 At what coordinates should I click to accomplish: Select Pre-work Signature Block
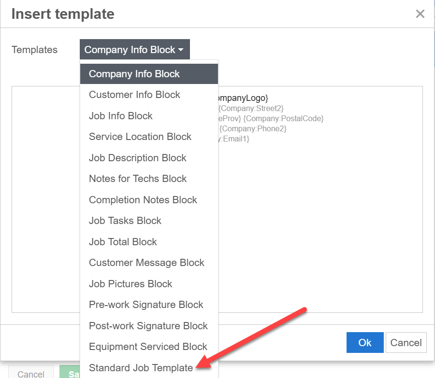pyautogui.click(x=146, y=305)
